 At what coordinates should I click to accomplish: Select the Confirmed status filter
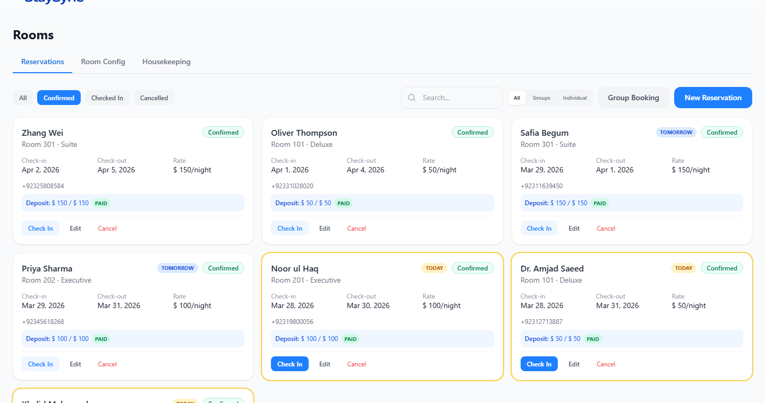click(59, 98)
